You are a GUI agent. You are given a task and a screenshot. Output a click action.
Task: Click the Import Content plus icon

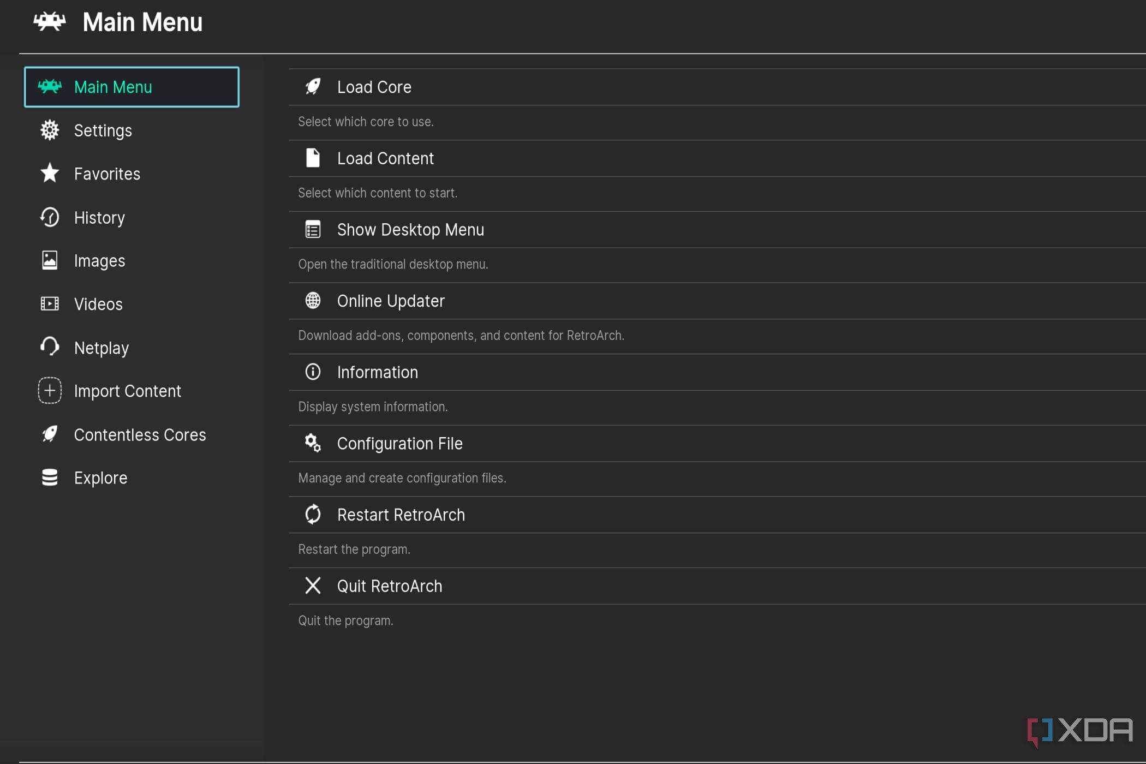[x=50, y=391]
